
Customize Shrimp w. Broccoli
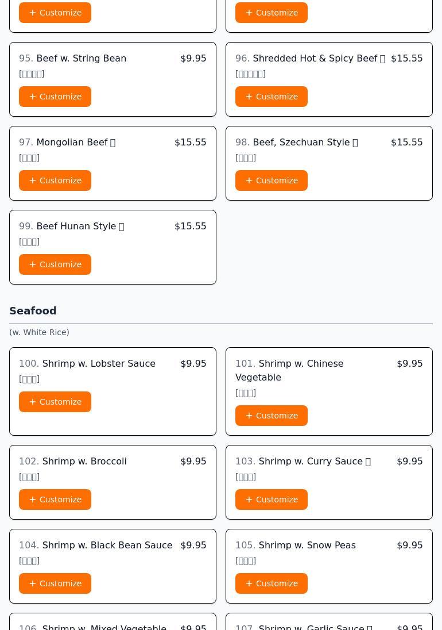(55, 500)
